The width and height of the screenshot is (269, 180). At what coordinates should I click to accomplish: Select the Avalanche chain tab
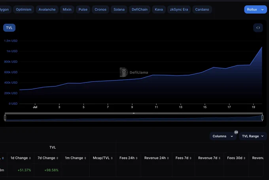pyautogui.click(x=47, y=10)
